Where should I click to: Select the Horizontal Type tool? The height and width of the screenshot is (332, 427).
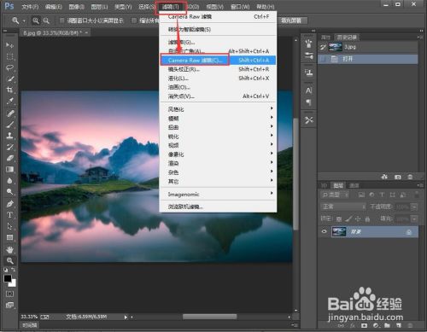tap(9, 215)
